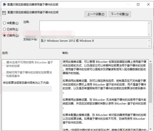
Task: Click the 注释: label
Action: click(x=26, y=22)
